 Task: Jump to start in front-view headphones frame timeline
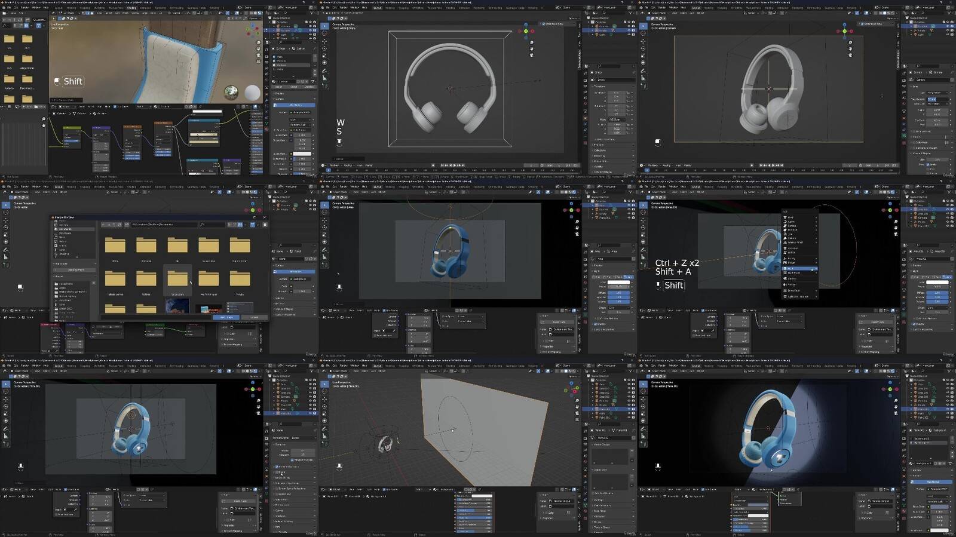[442, 165]
